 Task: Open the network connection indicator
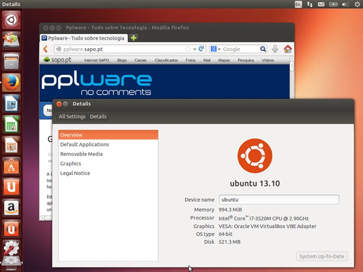point(310,4)
